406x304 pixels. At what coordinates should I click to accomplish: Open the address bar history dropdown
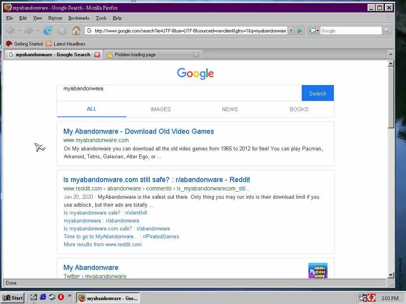291,31
